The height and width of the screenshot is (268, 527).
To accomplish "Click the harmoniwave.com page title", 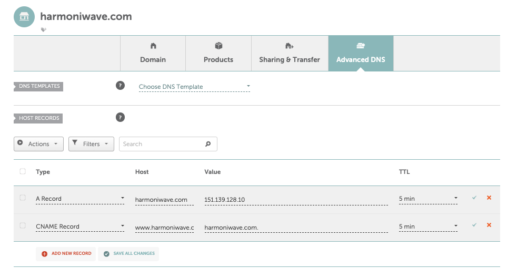I will point(86,16).
